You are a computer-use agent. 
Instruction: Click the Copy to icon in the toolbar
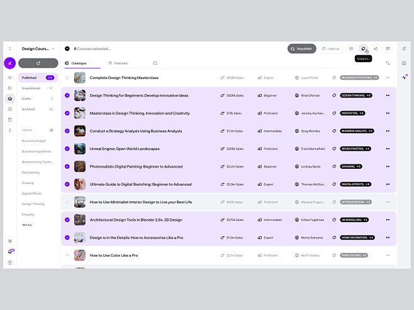coord(363,48)
